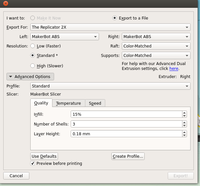Screen dimensions: 200x186
Task: Increase the Infill value with up arrow
Action: point(184,113)
